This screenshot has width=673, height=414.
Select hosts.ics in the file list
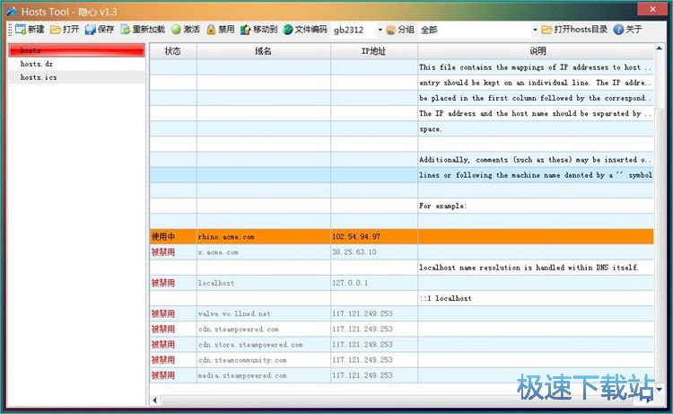pyautogui.click(x=39, y=78)
